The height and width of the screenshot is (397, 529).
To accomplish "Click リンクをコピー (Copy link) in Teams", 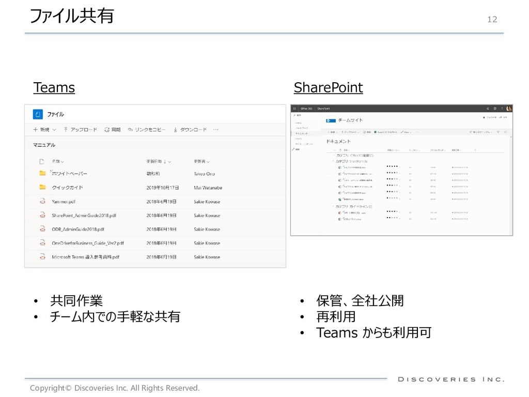I will [147, 130].
